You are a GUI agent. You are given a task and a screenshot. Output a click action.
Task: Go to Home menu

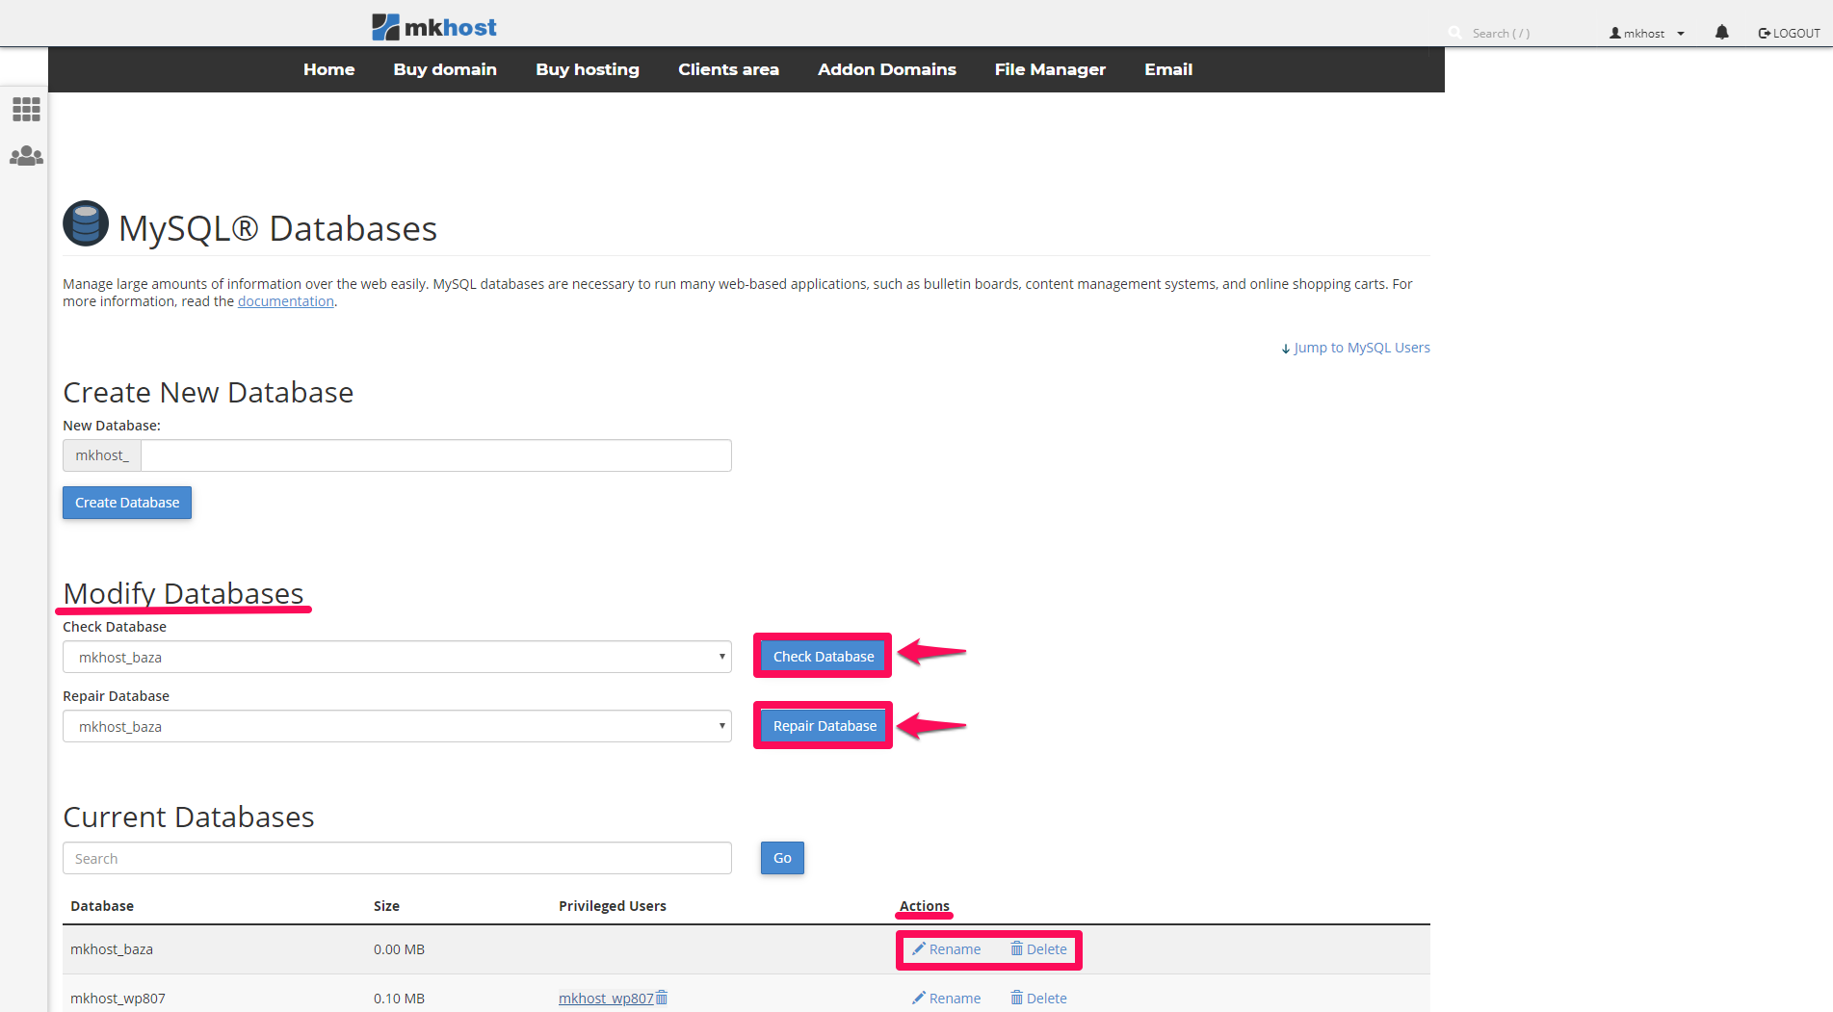329,69
